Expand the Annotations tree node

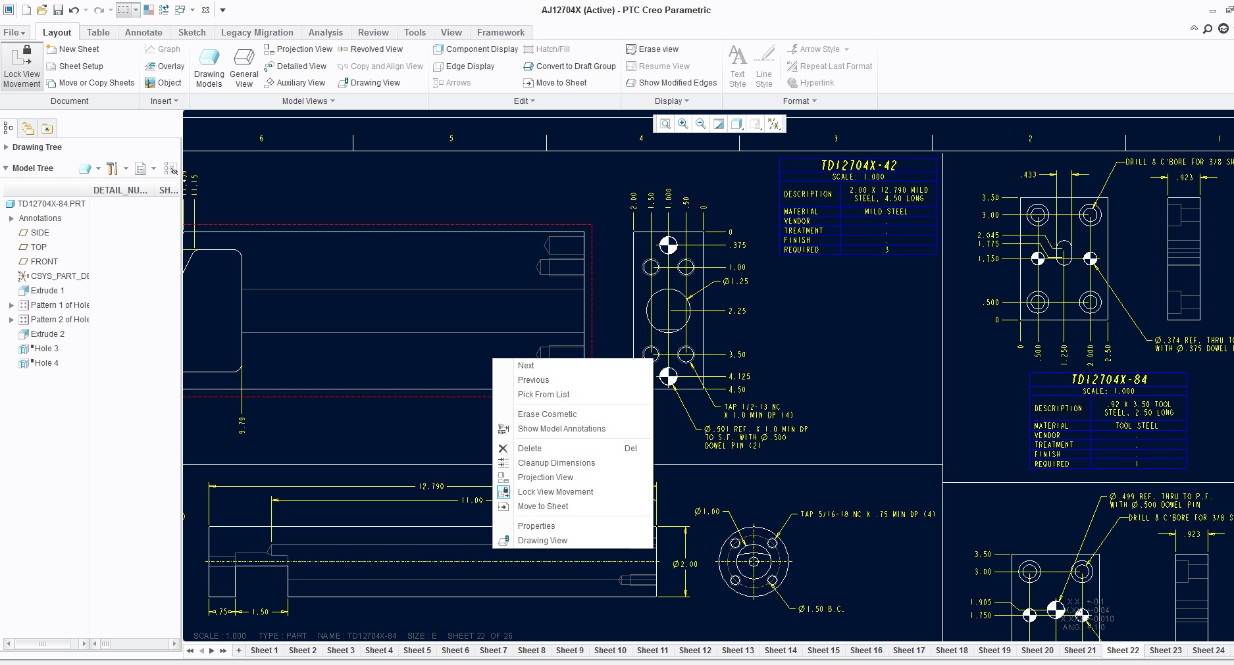11,218
